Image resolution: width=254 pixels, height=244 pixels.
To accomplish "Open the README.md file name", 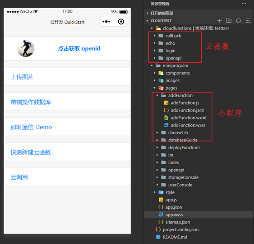I will pos(175,237).
